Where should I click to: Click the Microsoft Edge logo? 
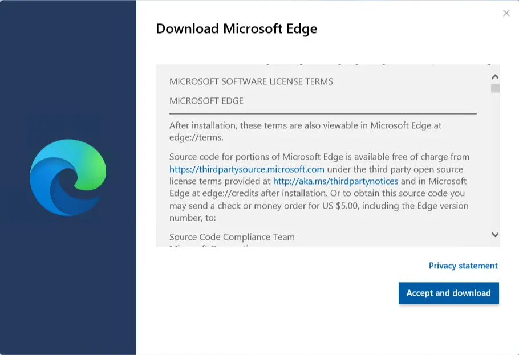tap(67, 177)
